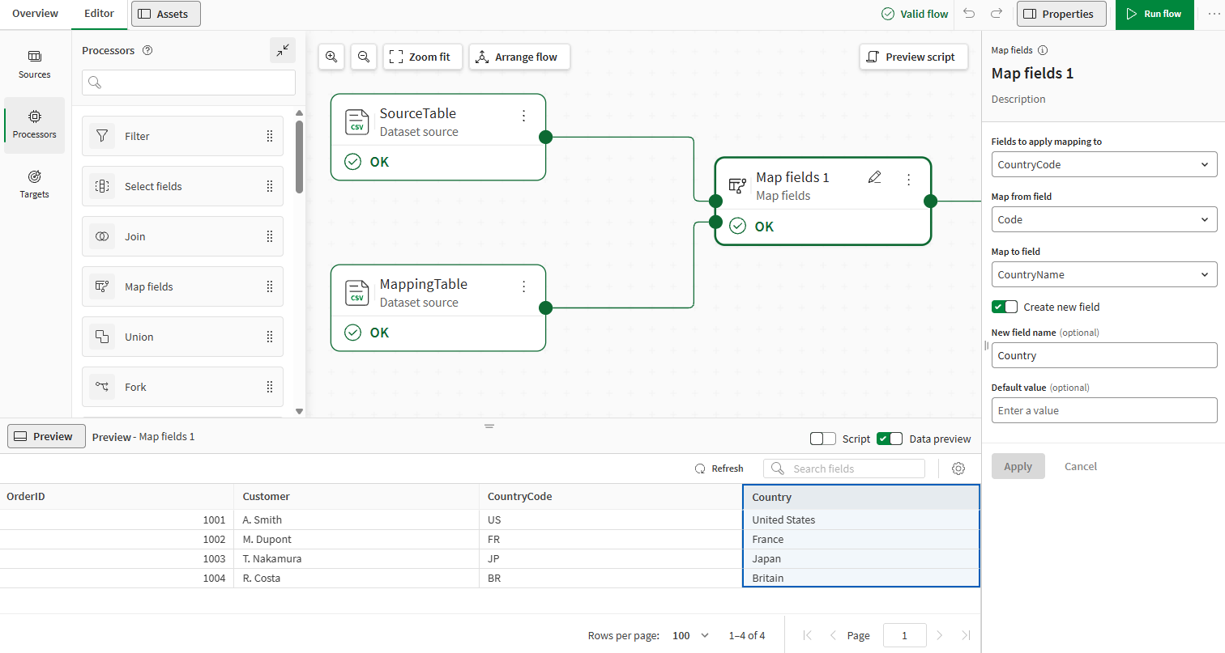Image resolution: width=1225 pixels, height=653 pixels.
Task: Click the CountryCode column header
Action: coord(610,497)
